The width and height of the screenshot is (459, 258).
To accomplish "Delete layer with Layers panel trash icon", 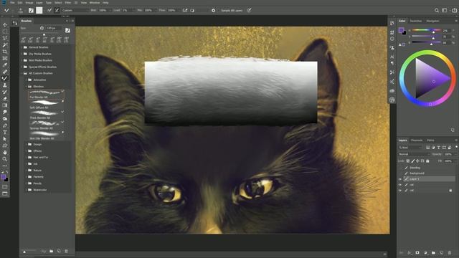I will pos(450,253).
